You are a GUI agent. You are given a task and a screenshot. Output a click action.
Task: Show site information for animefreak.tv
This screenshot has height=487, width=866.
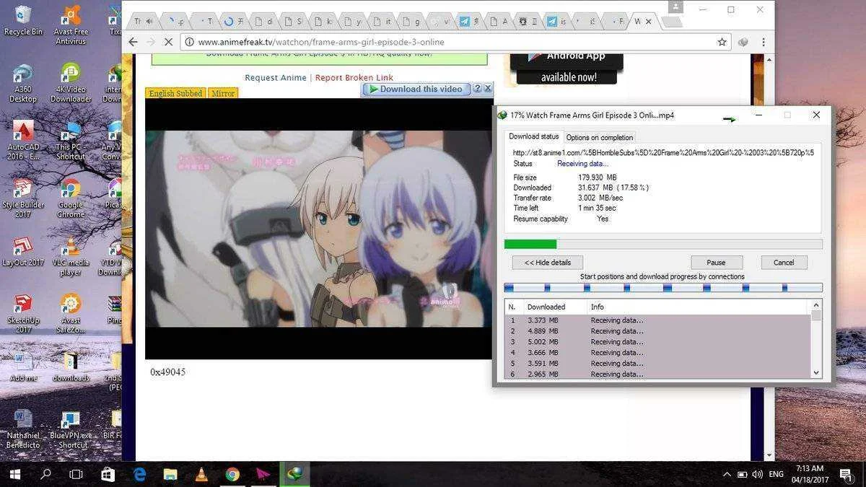coord(189,42)
